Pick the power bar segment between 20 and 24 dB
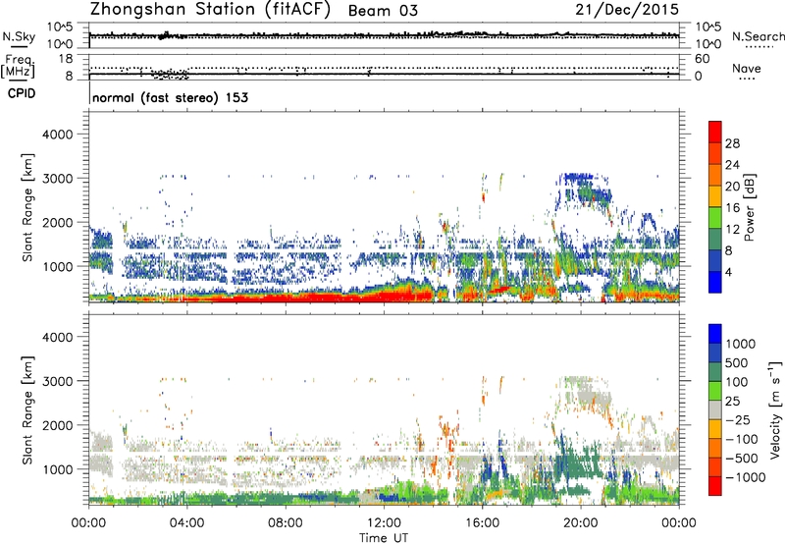 pos(715,175)
